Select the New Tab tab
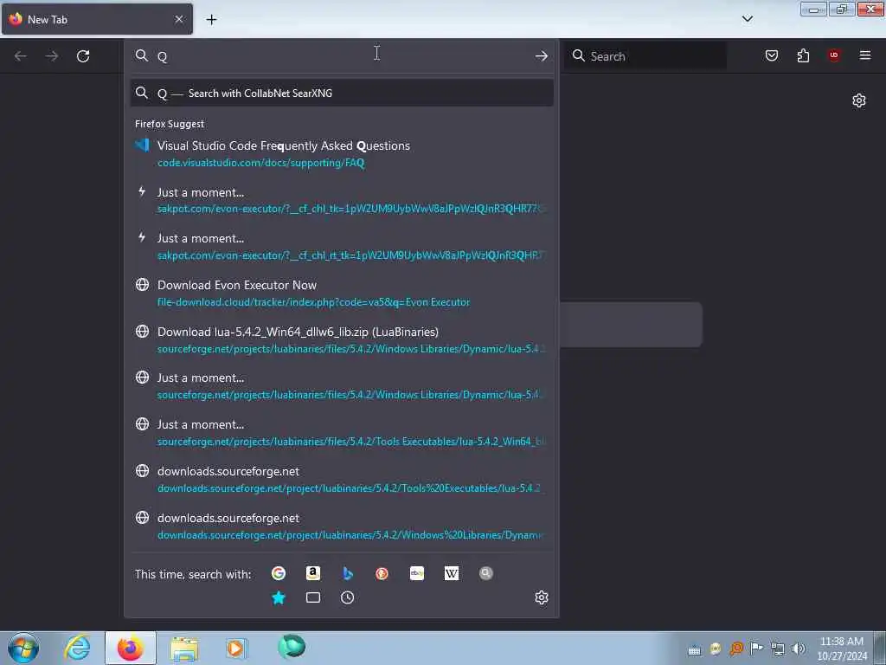The height and width of the screenshot is (665, 886). 97,19
